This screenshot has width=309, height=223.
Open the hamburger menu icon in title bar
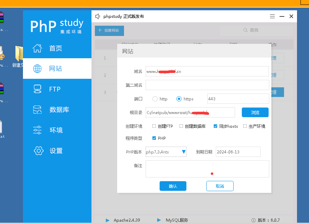[272, 16]
